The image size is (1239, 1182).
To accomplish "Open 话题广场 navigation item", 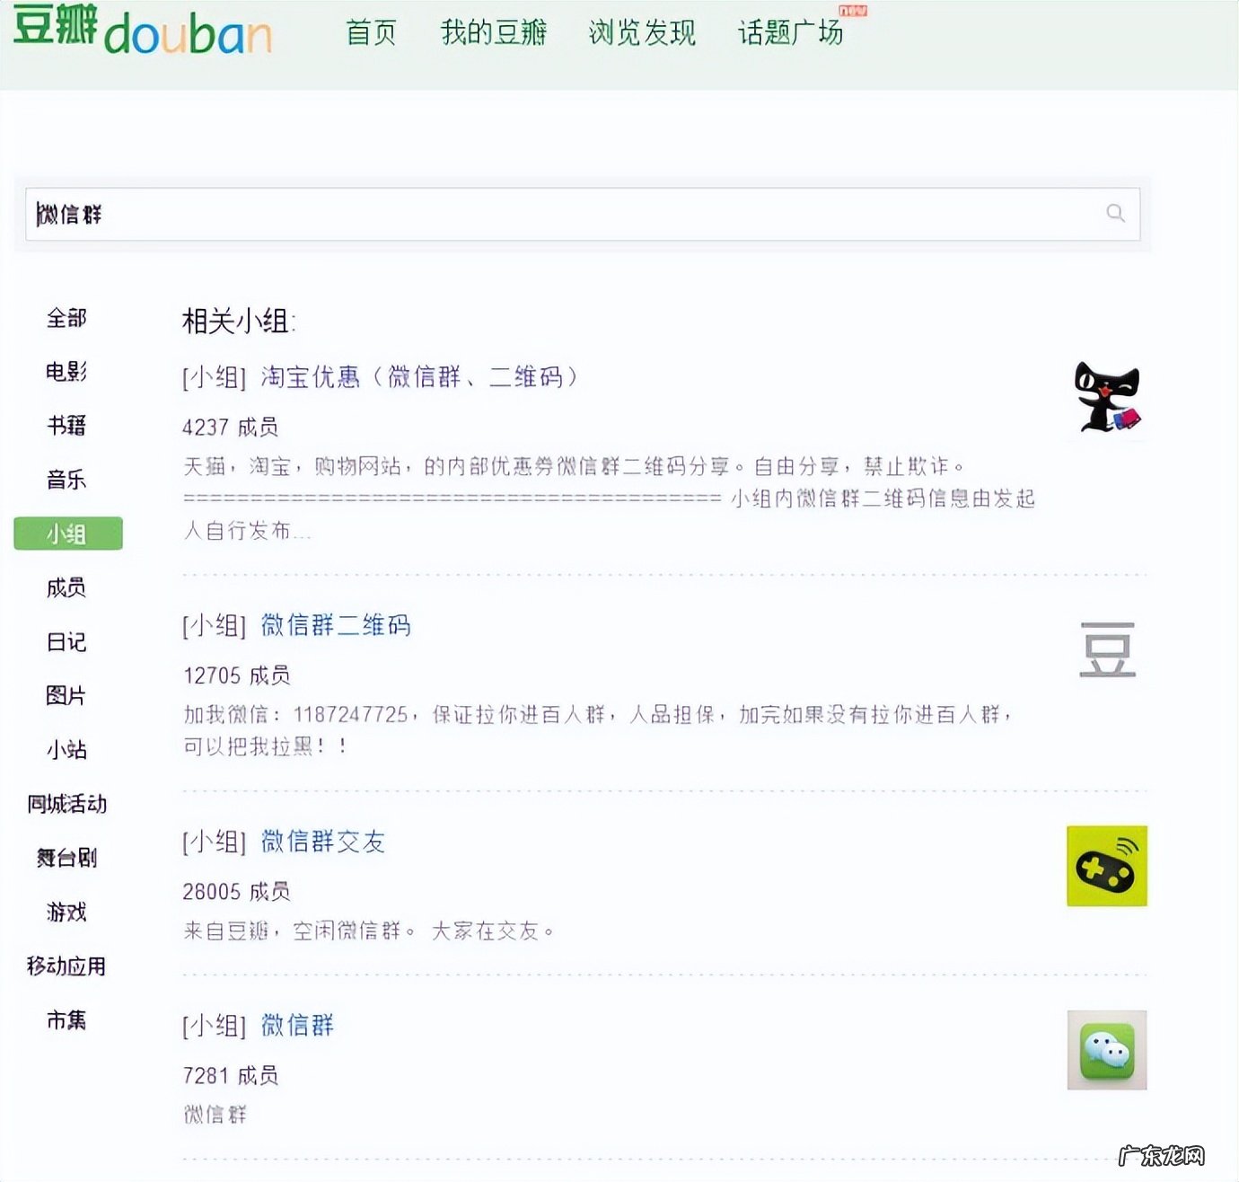I will (x=790, y=33).
